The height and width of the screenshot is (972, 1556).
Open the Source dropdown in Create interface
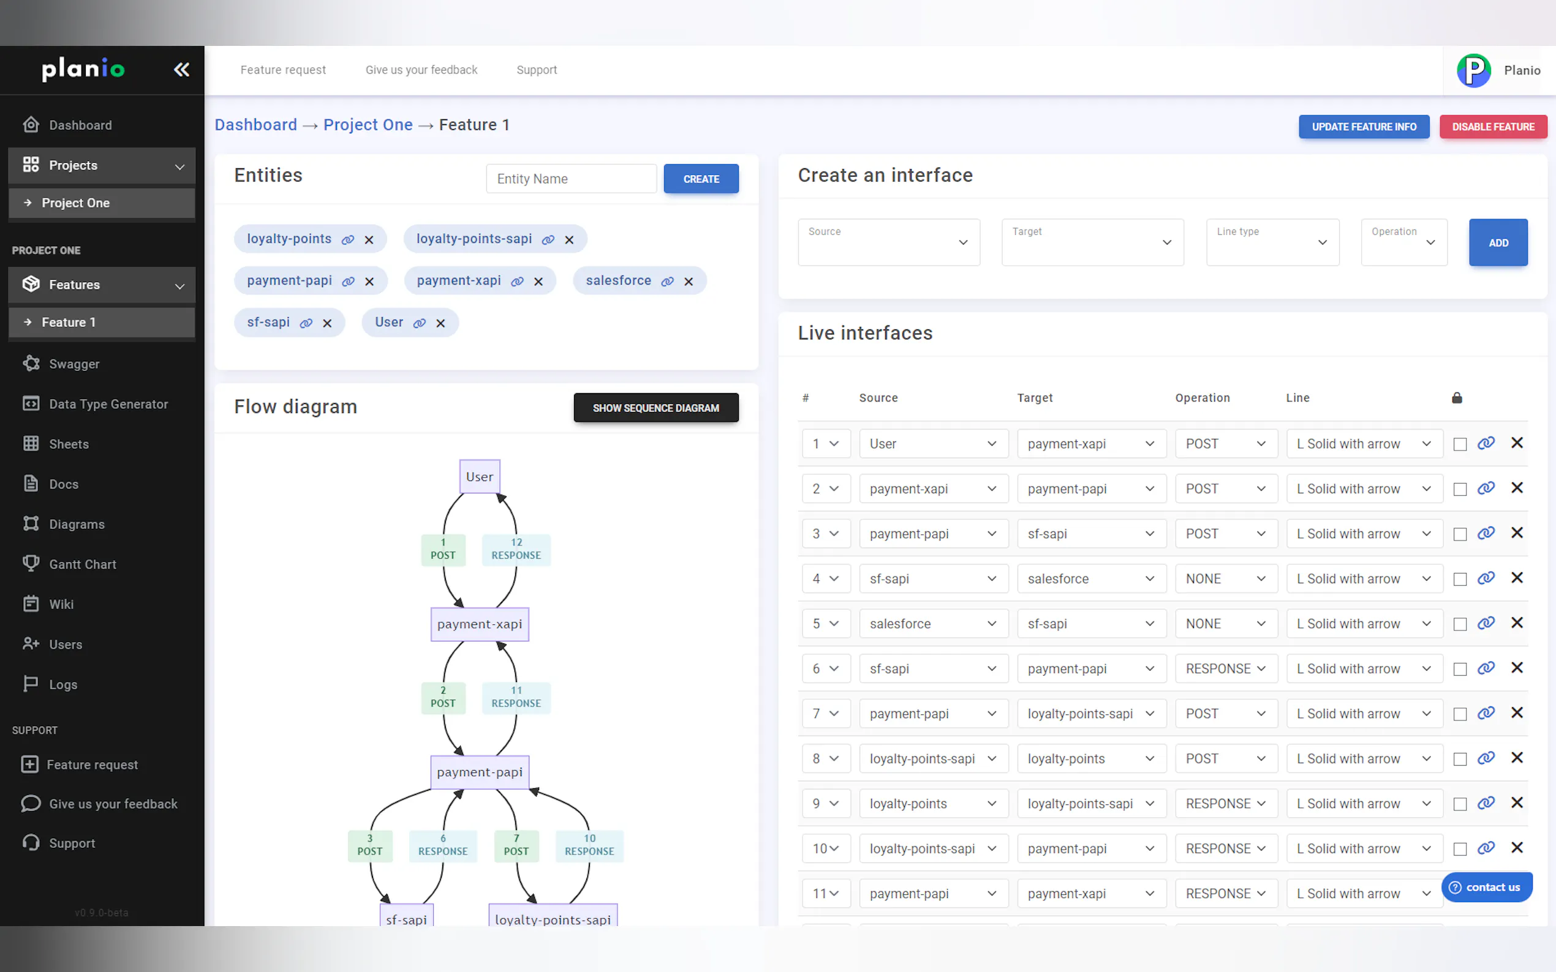coord(888,242)
